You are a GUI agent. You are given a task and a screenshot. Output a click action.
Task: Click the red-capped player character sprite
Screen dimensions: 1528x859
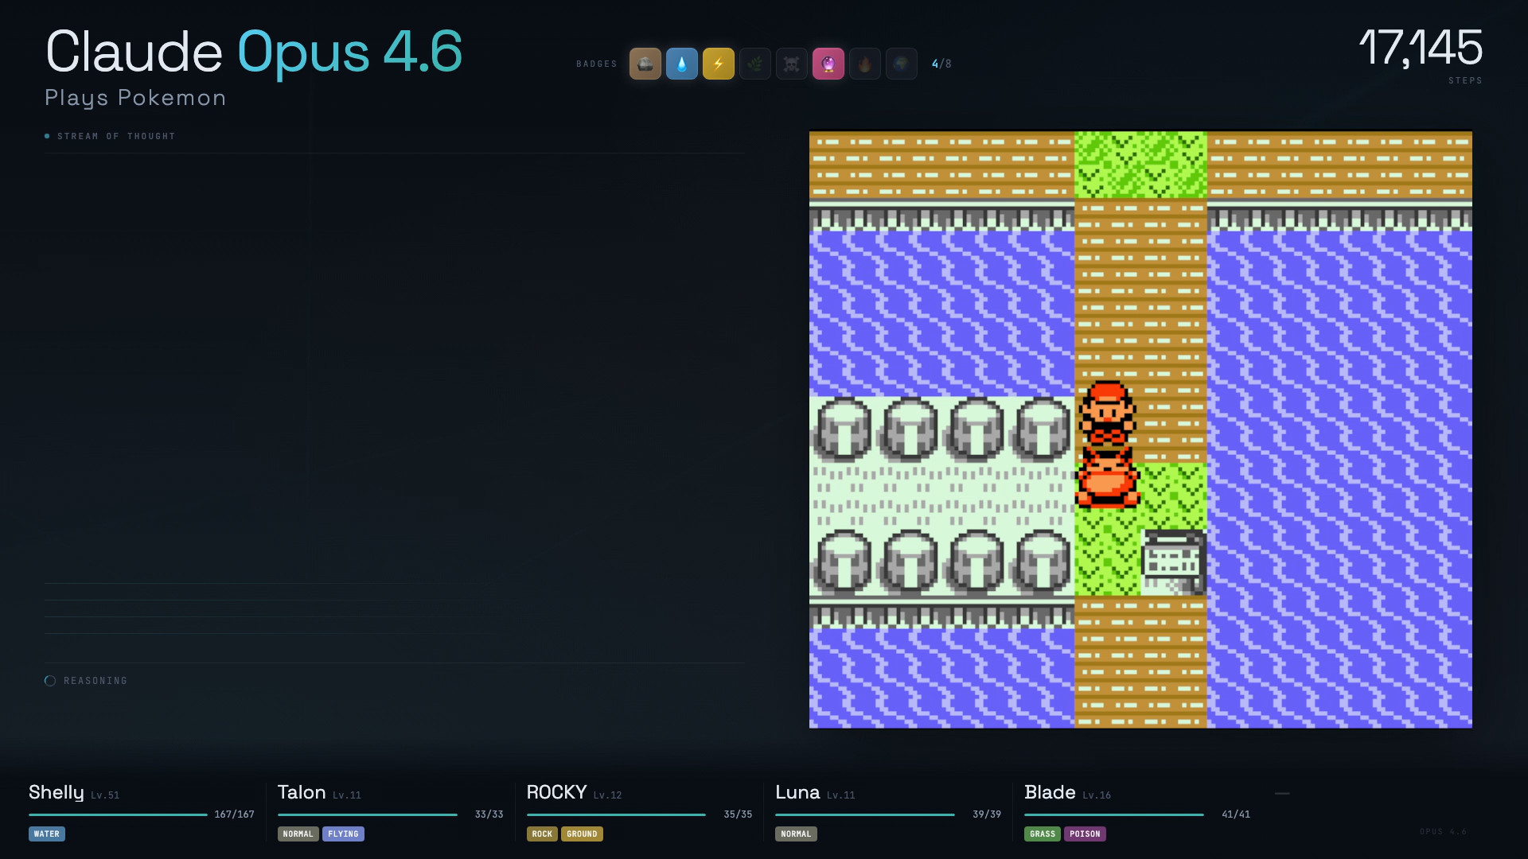[x=1107, y=415]
